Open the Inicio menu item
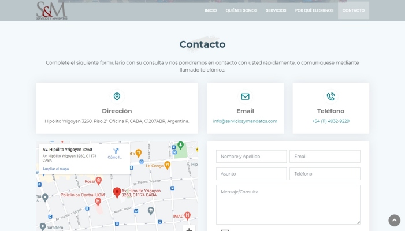 click(211, 10)
